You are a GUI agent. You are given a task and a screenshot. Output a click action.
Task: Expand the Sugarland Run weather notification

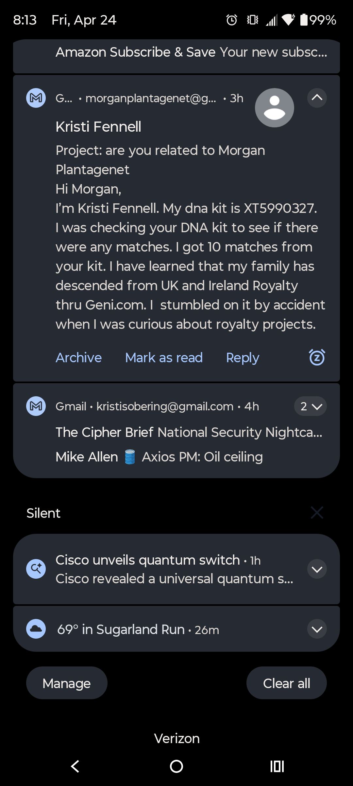[x=316, y=629]
